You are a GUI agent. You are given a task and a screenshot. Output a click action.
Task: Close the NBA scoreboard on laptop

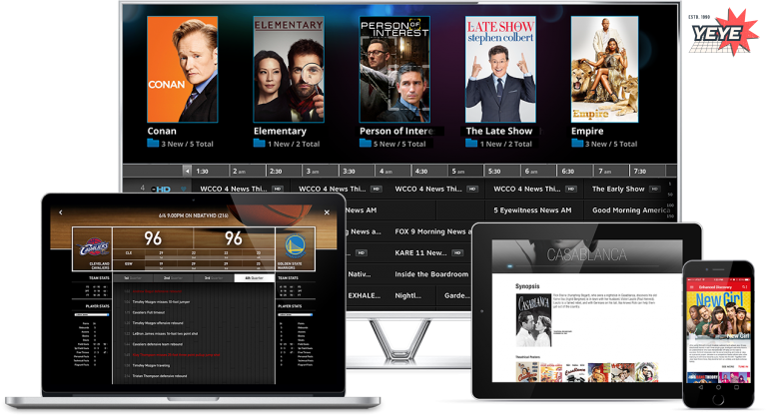point(327,212)
